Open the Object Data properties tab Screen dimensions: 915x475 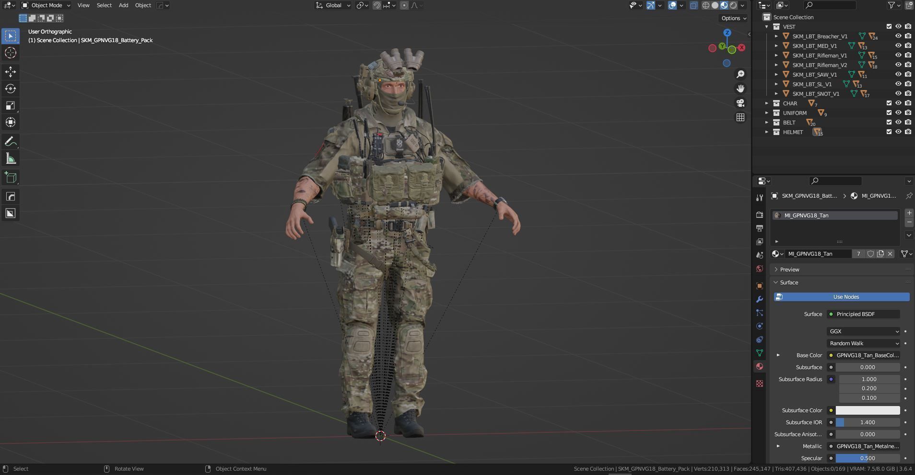[759, 353]
